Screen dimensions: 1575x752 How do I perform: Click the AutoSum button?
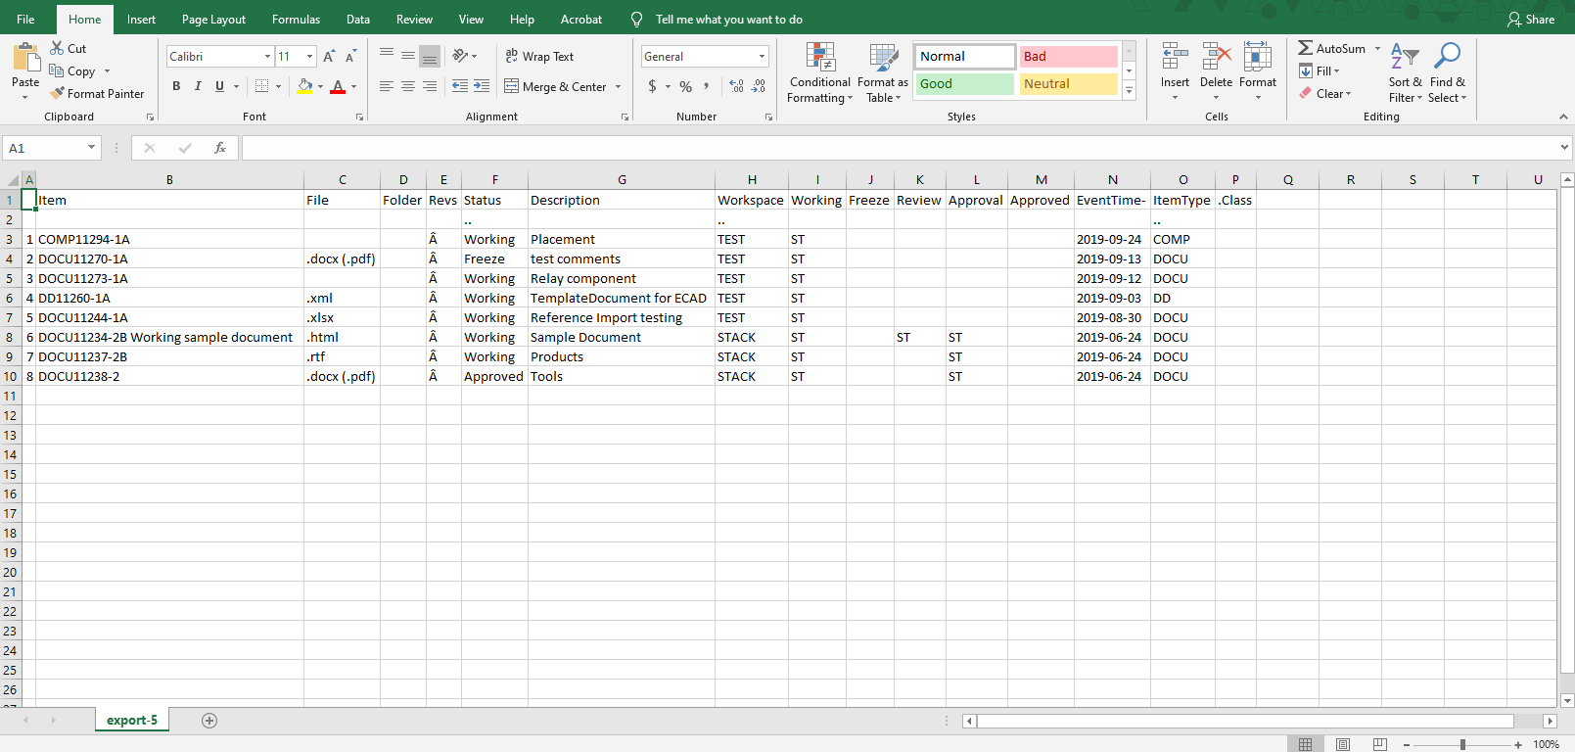(1331, 48)
